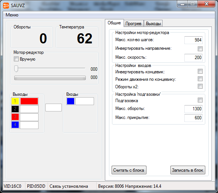Select the blue output 4 indicator
The width and height of the screenshot is (218, 193).
15,125
